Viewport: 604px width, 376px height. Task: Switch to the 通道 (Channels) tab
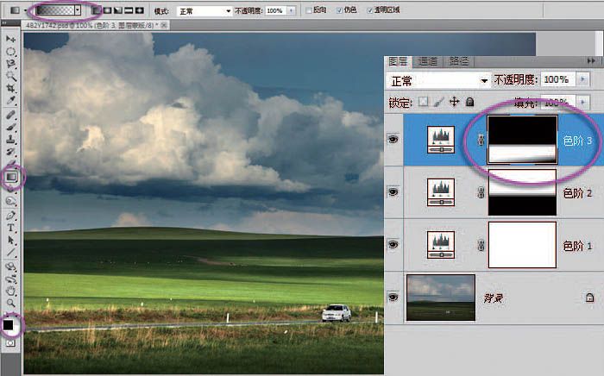click(x=428, y=61)
